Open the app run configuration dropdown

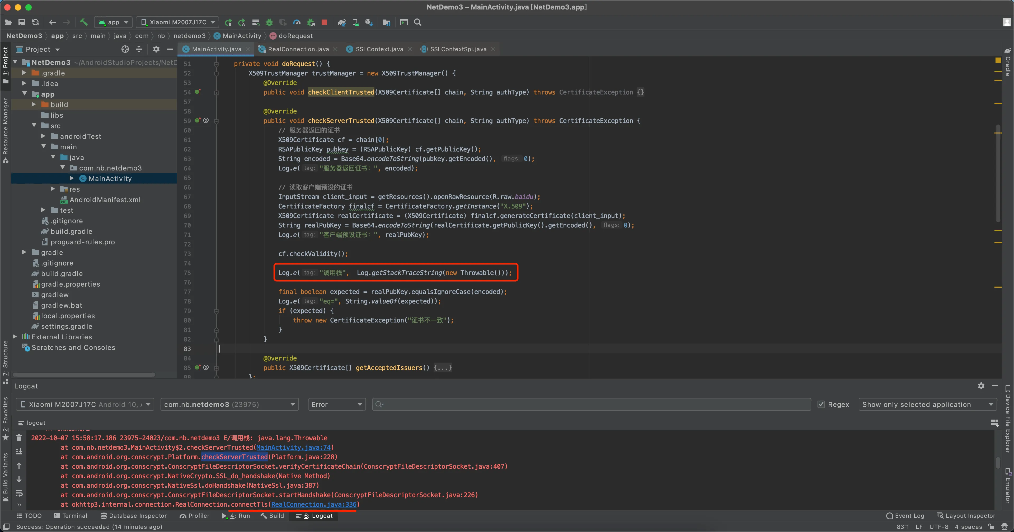click(113, 22)
